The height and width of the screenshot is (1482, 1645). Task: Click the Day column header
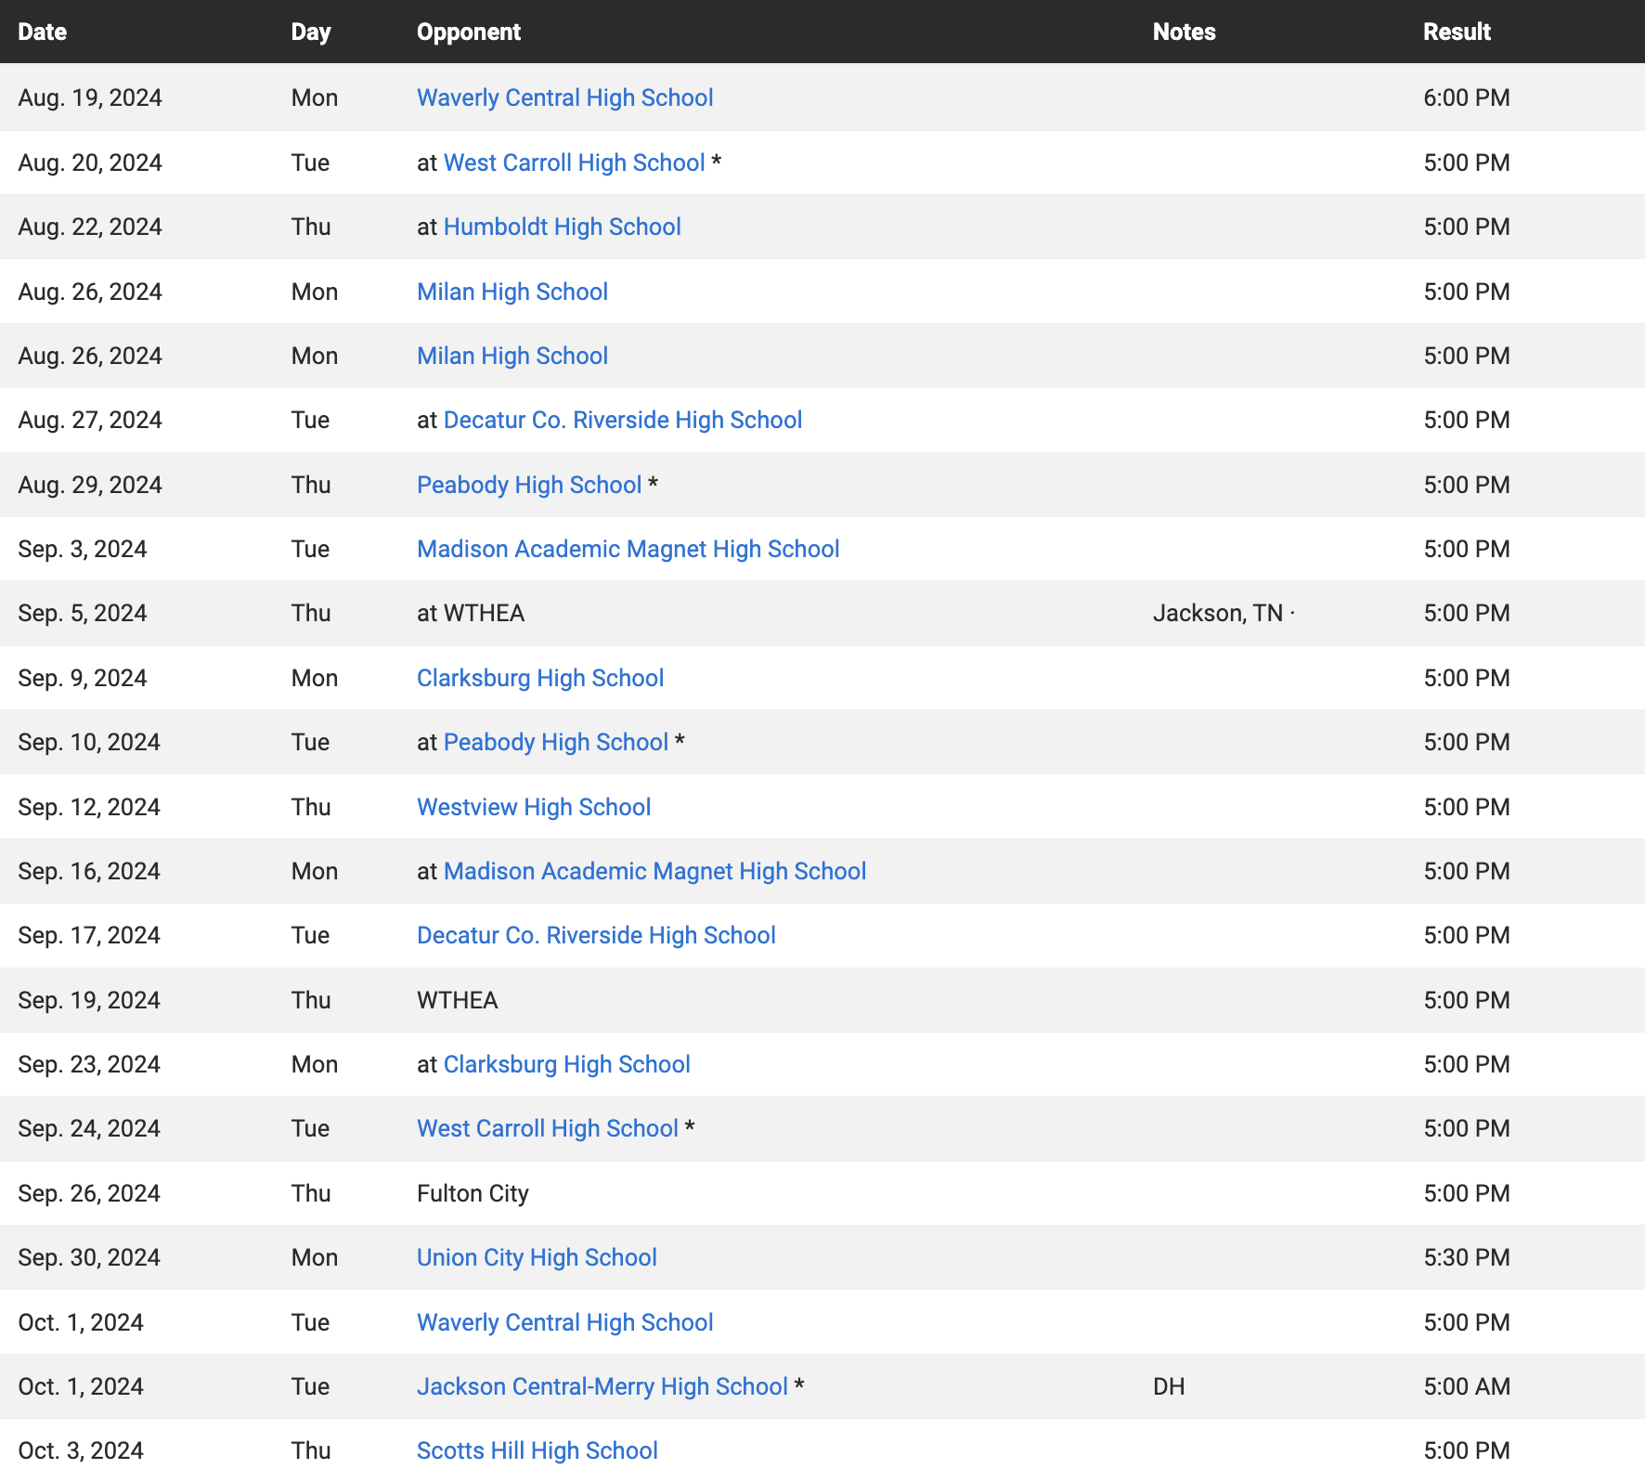tap(311, 32)
